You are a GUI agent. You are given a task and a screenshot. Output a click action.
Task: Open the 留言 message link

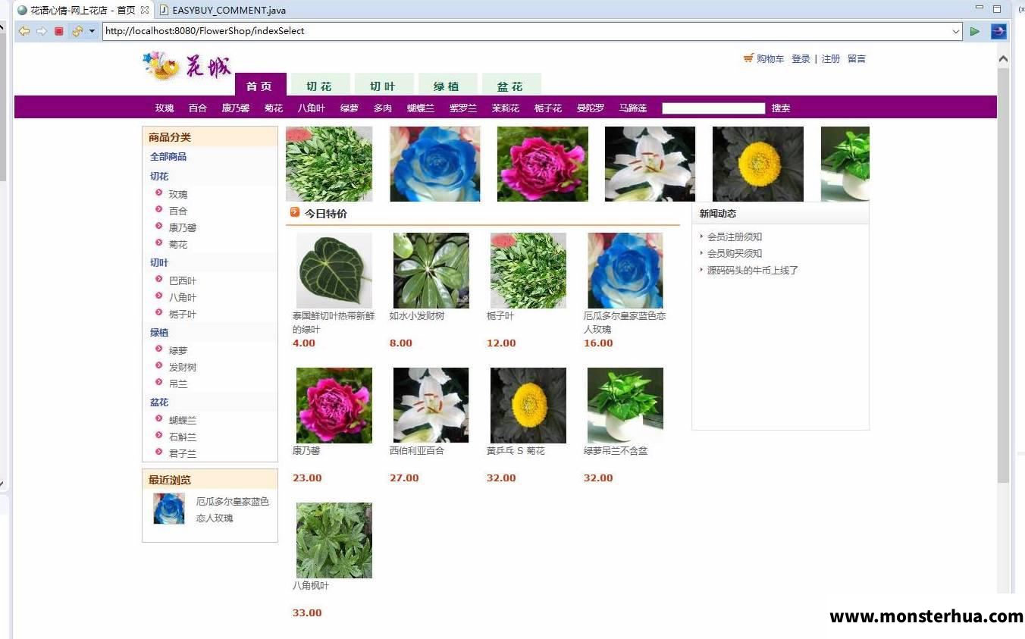click(856, 58)
